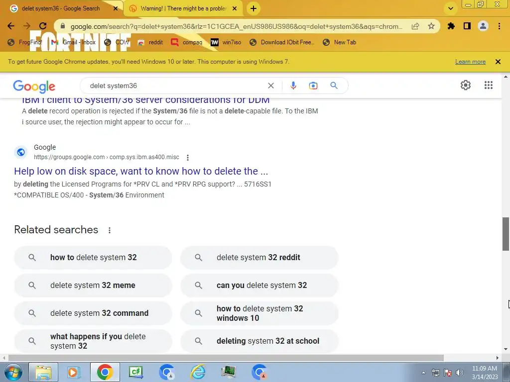Open the Gmail - Inbox bookmark

coord(74,42)
